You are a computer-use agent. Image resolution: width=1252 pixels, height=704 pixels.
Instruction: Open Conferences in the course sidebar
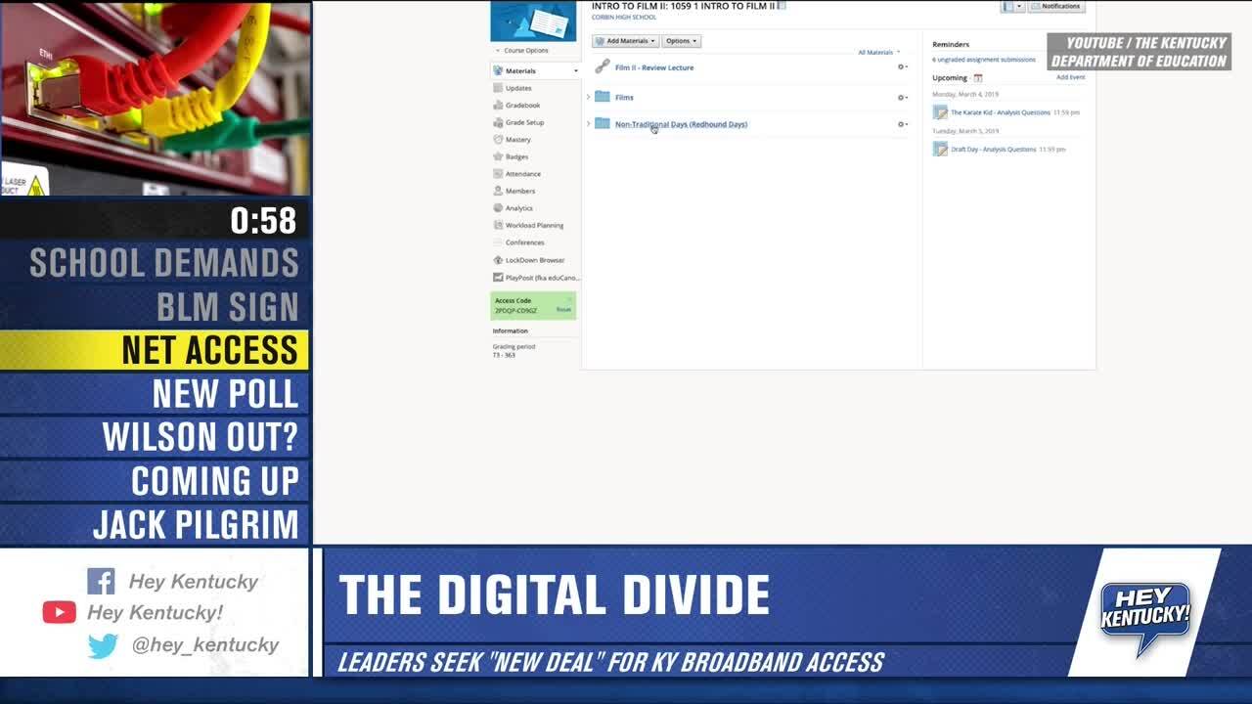click(x=524, y=242)
